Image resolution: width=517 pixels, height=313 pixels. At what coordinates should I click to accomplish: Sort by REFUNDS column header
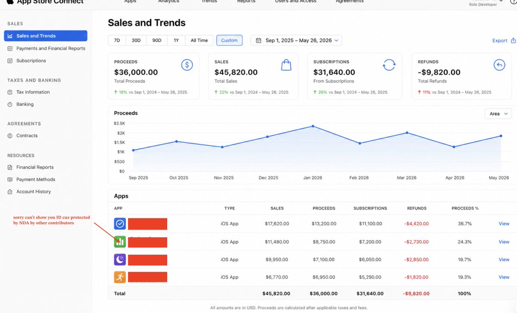coord(417,208)
